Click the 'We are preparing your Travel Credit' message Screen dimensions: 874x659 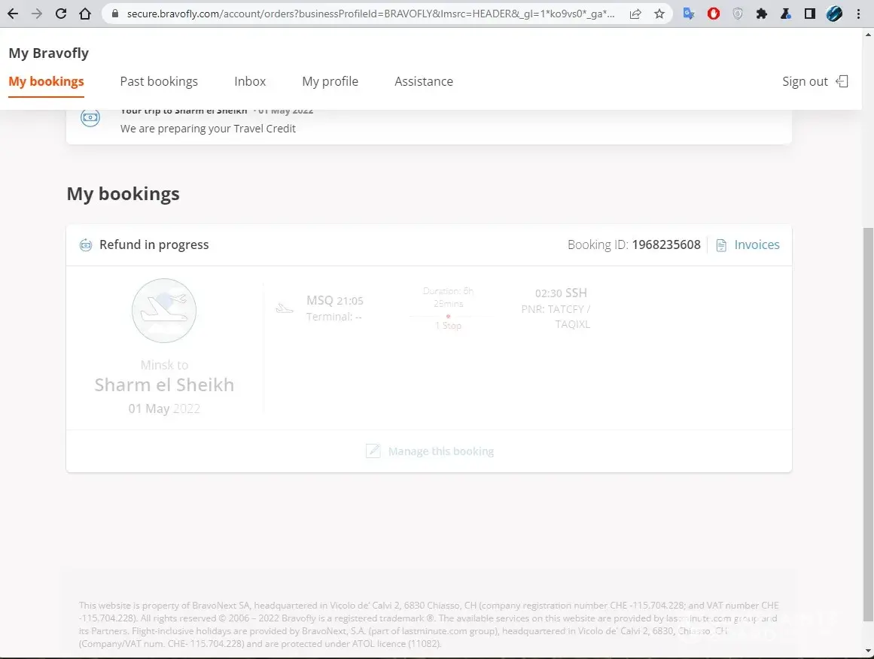208,129
